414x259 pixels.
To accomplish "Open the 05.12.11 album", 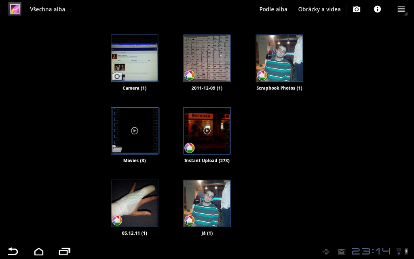I will pos(134,203).
